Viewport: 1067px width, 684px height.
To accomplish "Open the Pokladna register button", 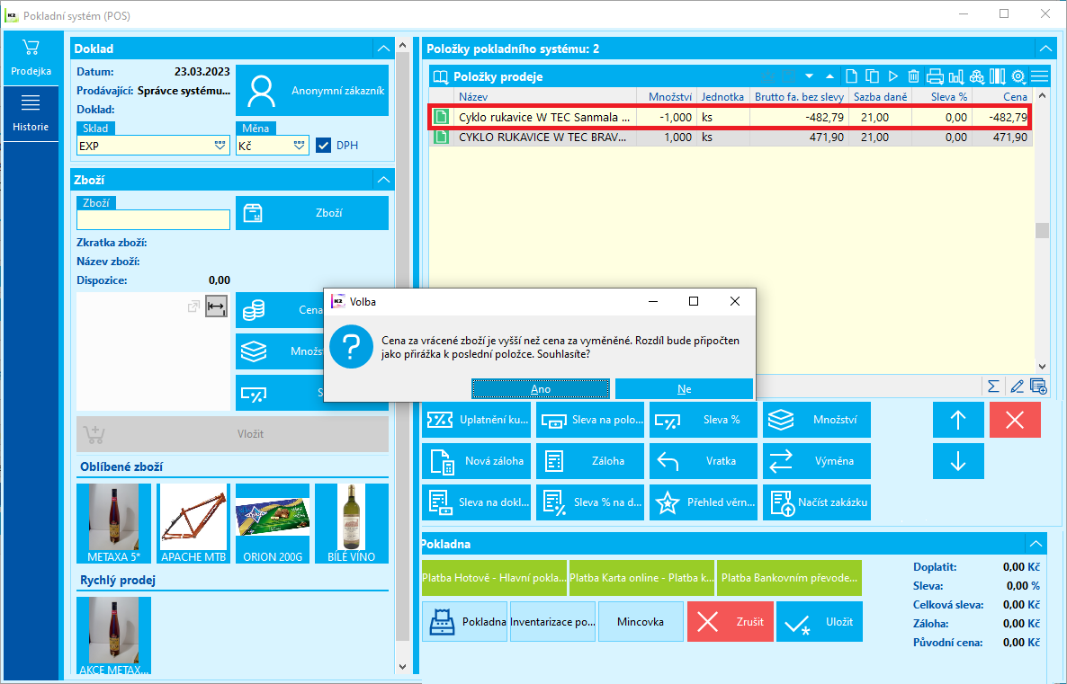I will (x=465, y=621).
